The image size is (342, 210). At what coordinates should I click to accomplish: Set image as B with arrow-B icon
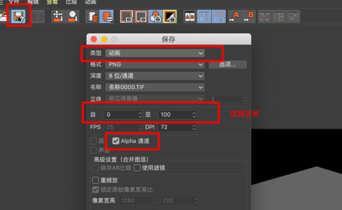(249, 17)
